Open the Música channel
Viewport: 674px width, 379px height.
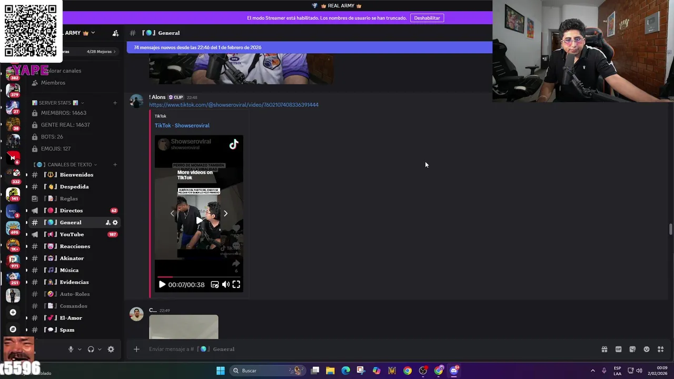[x=75, y=270]
